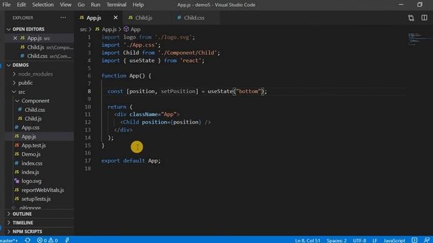Screen dimensions: 433x243
Task: Open index.css file
Action: (x=32, y=163)
